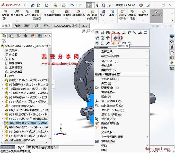Screen dimensions: 175x153
Task: Expand the 13骨架油封 tree node
Action: tap(2, 106)
